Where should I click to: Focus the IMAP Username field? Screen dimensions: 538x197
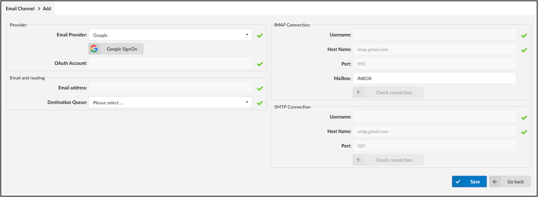[434, 35]
